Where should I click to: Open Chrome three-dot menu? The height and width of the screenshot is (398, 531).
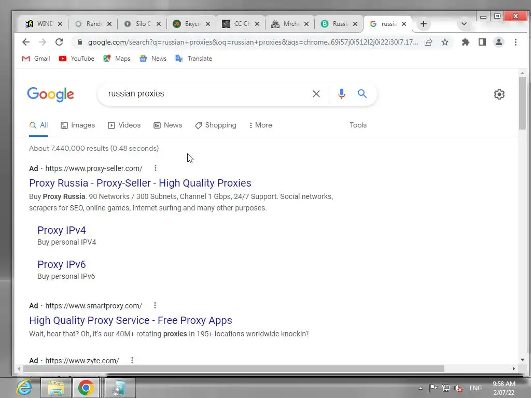click(515, 42)
